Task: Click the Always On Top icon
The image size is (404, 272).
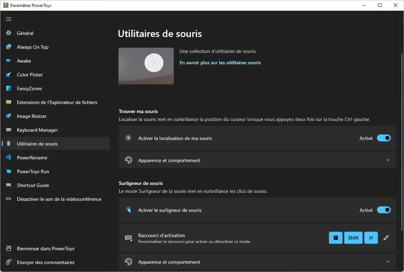Action: coord(9,47)
